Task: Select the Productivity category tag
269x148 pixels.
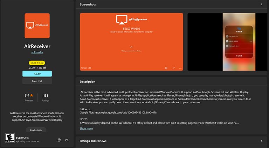Action: click(x=36, y=130)
